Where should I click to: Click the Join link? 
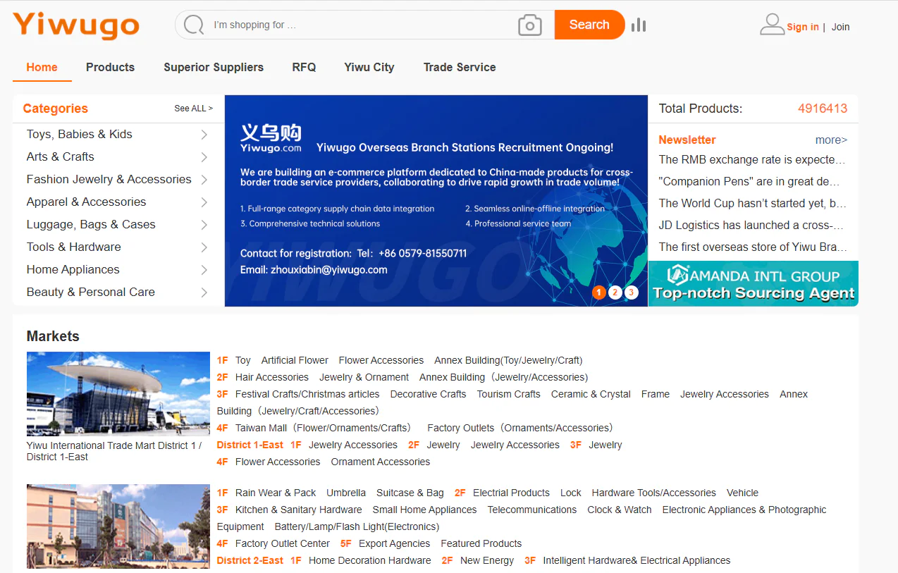click(x=840, y=27)
